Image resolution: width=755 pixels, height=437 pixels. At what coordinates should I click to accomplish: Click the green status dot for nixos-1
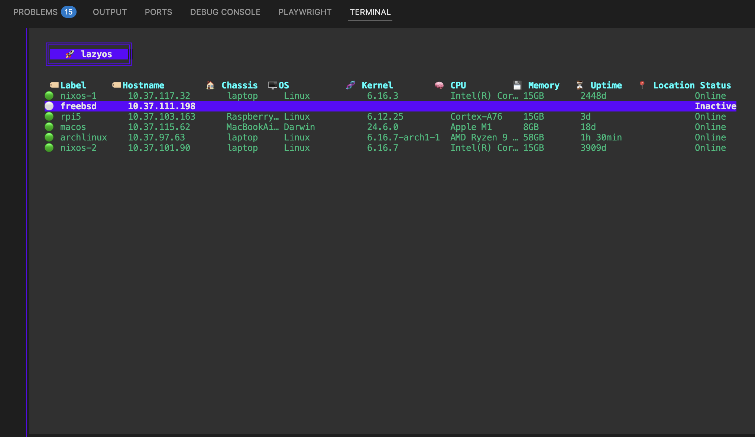tap(49, 96)
